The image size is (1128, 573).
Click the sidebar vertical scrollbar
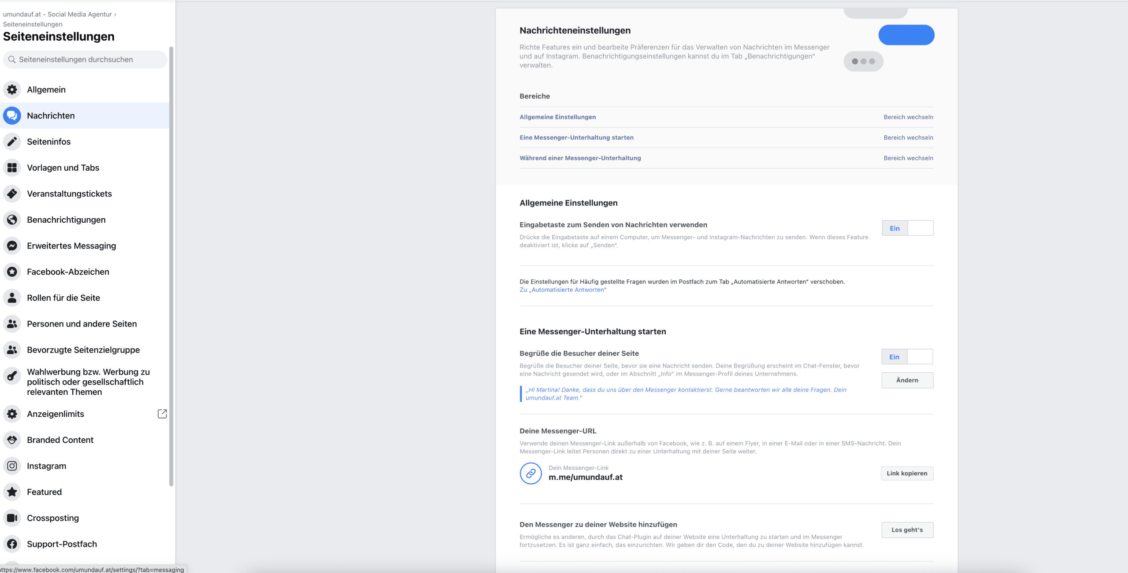tap(171, 266)
